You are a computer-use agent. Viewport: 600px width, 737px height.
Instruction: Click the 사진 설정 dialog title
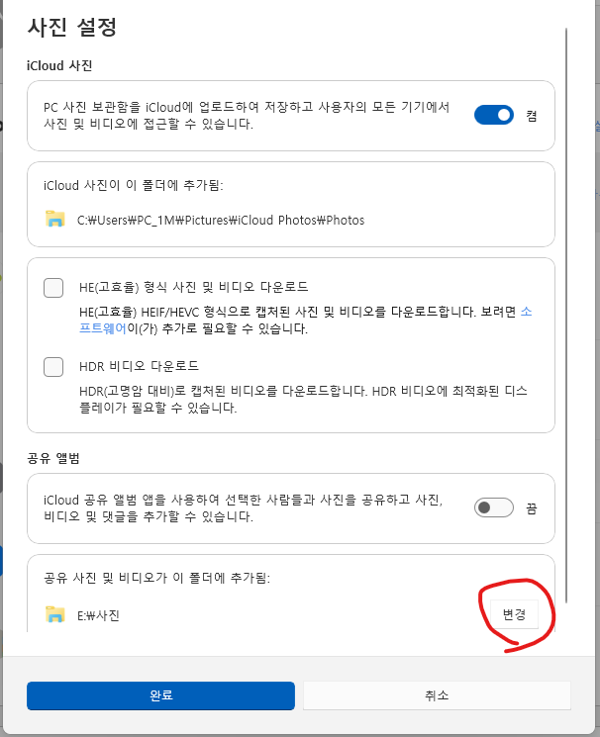(x=72, y=27)
